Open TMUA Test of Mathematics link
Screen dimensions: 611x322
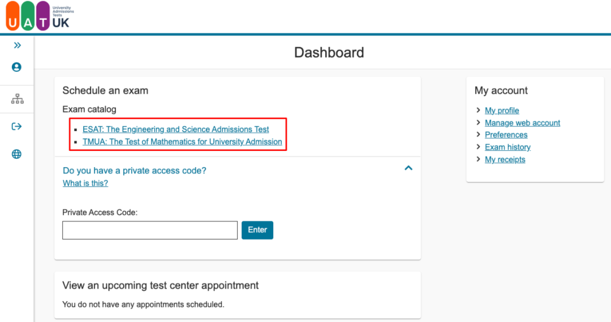(x=182, y=142)
